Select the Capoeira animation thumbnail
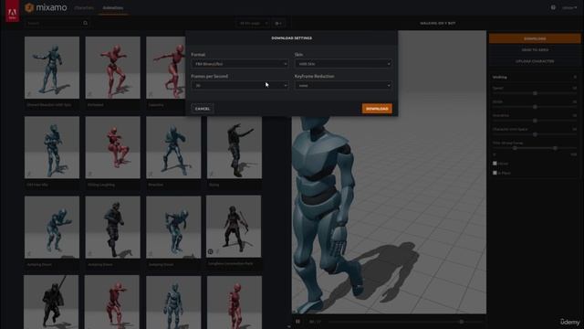The image size is (584, 329). coord(166,68)
